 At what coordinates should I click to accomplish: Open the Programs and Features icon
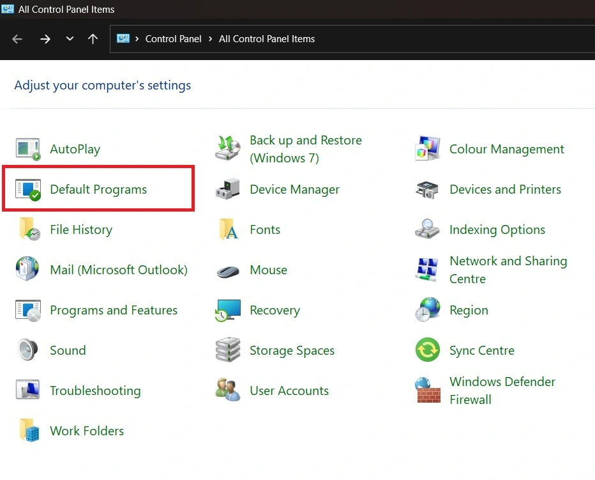tap(28, 310)
